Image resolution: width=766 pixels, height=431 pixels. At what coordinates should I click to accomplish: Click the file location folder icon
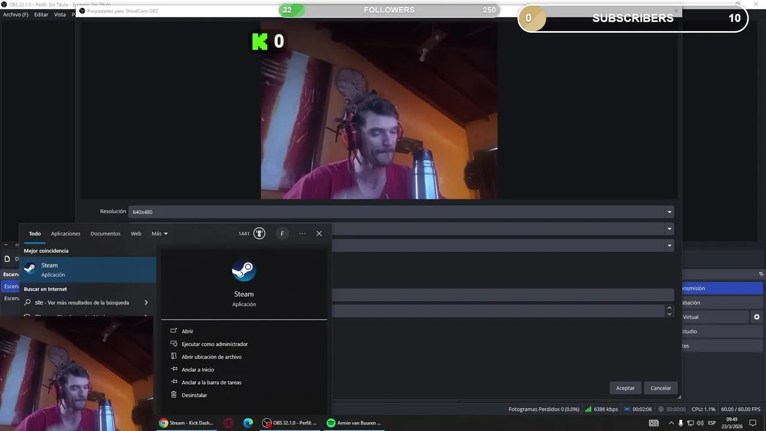tap(174, 356)
